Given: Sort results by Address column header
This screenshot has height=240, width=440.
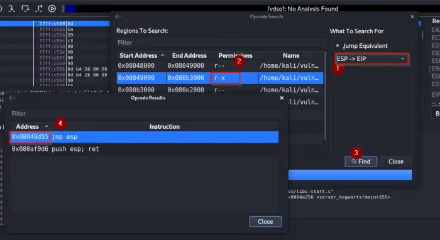Looking at the screenshot, I should pos(30,127).
